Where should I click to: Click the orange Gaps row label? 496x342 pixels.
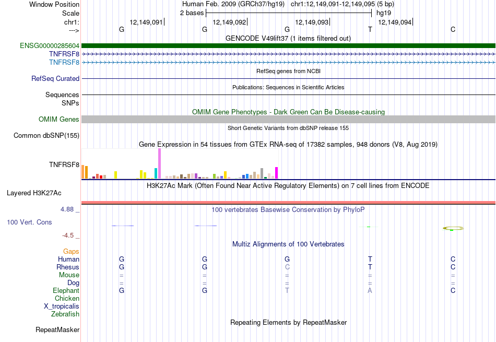point(71,251)
